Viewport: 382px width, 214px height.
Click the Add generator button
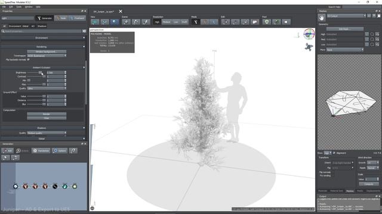(x=8, y=150)
